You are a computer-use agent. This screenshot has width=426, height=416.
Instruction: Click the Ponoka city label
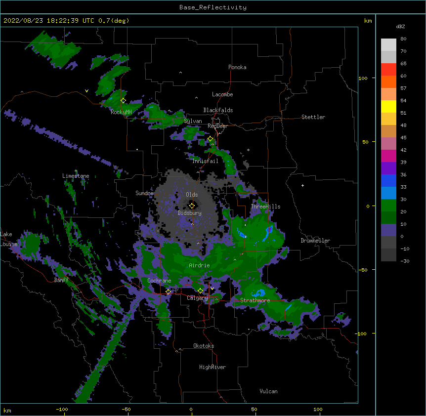tap(237, 67)
